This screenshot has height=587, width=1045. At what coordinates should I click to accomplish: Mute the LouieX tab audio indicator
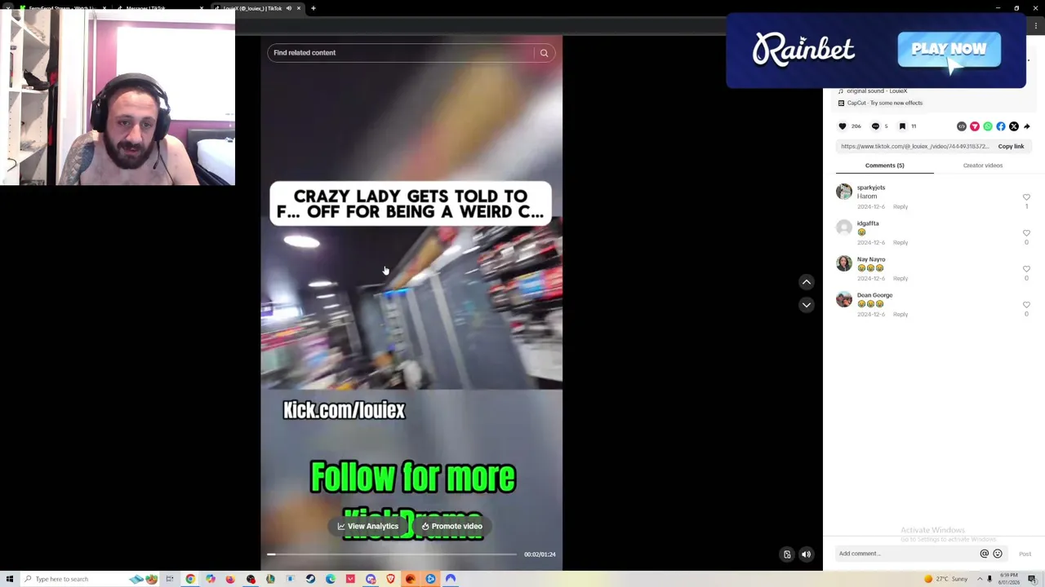289,8
